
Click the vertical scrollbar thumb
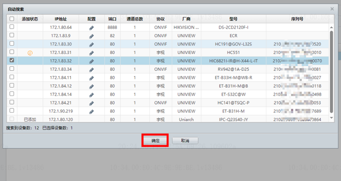(332, 72)
